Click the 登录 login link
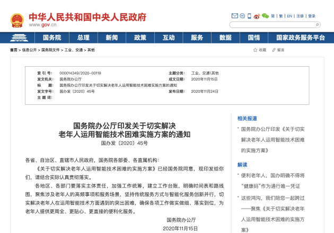This screenshot has height=233, width=334. tap(312, 16)
